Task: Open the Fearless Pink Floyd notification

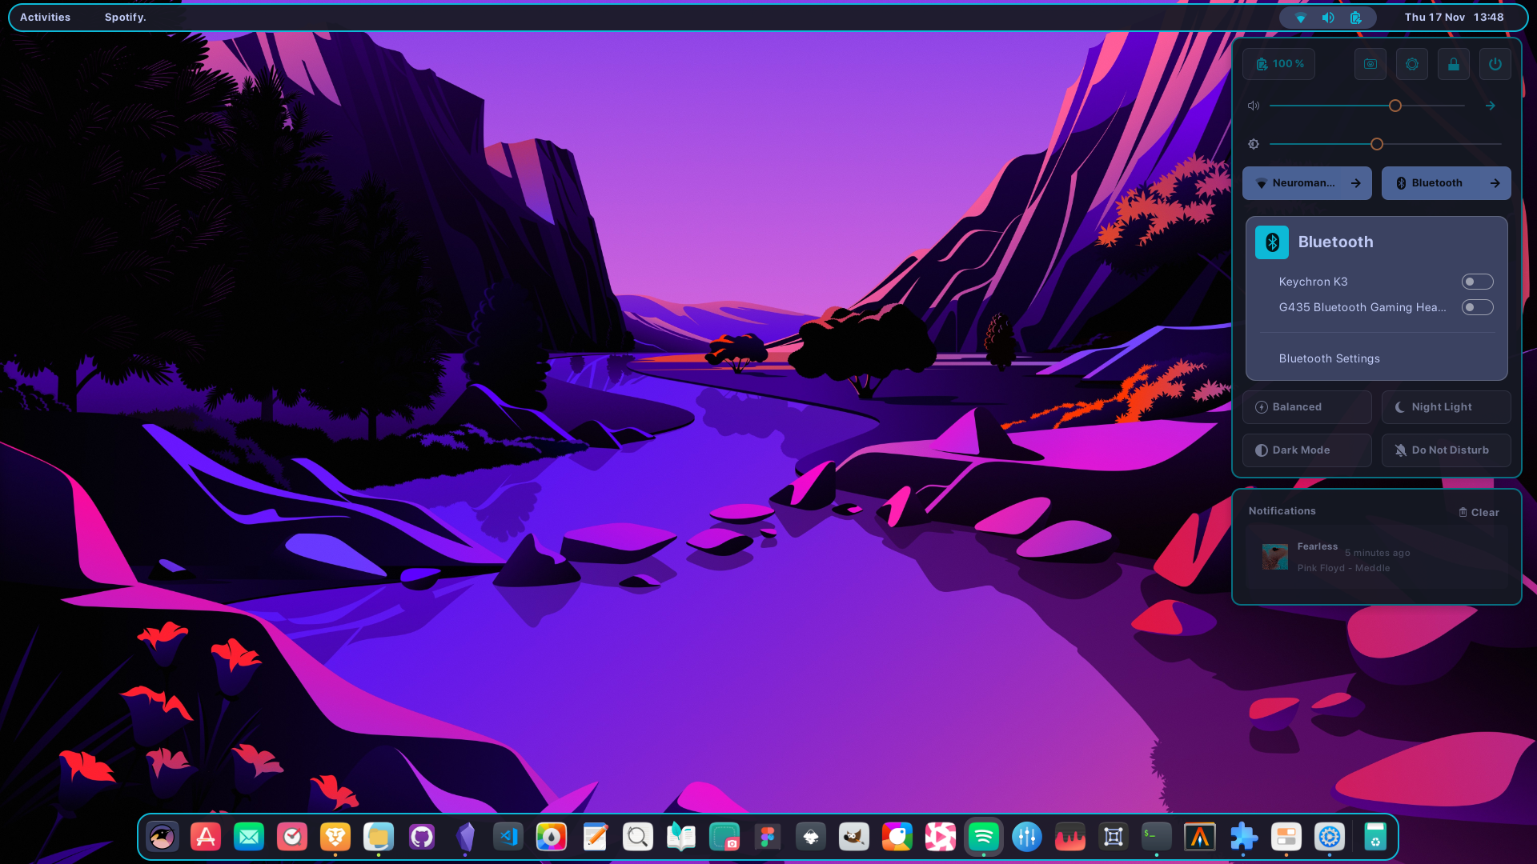Action: 1377,557
